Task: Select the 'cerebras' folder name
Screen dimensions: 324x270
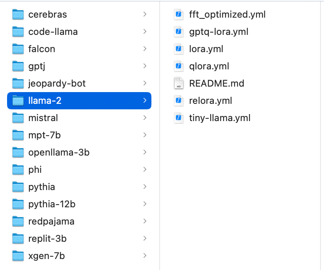Action: click(x=47, y=14)
